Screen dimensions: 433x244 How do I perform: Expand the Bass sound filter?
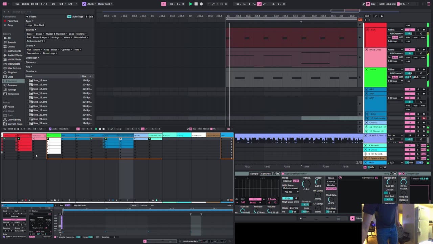point(29,34)
